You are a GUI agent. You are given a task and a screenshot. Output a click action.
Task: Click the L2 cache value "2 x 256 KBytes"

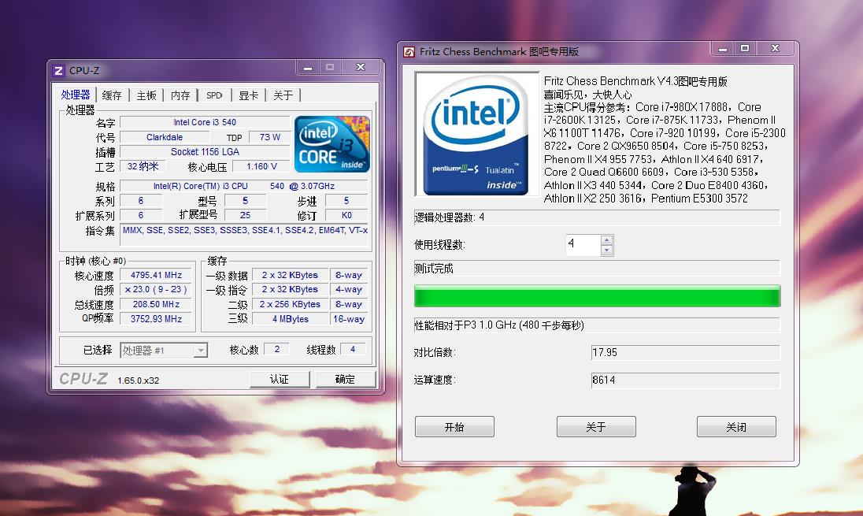[x=290, y=304]
